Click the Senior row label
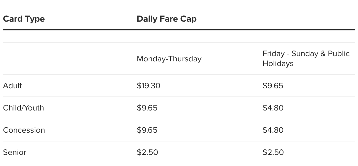Viewport: 358px width, 166px height. [x=14, y=152]
